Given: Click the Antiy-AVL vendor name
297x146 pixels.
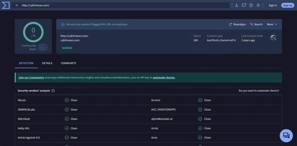Looking at the screenshot, I should (24, 128).
